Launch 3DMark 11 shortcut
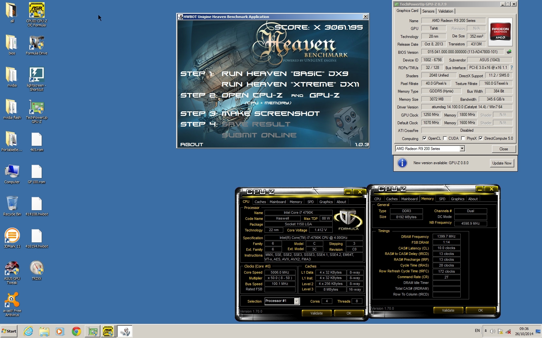This screenshot has width=542, height=338. point(12,238)
